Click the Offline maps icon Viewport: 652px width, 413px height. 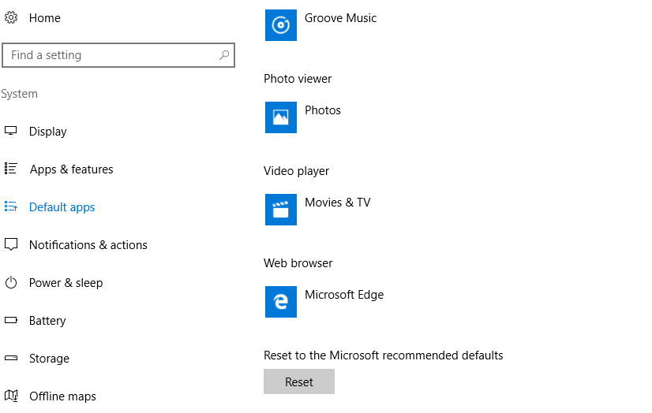click(x=11, y=396)
